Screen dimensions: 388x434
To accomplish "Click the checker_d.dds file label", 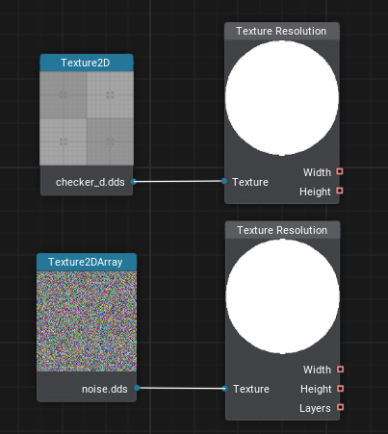I will pos(91,182).
